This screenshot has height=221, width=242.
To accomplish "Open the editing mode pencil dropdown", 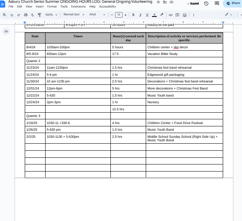I will click(x=228, y=15).
